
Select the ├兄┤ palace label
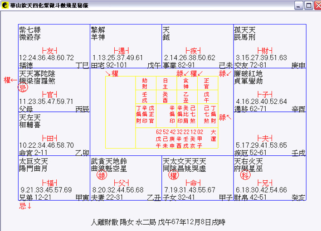265,183
